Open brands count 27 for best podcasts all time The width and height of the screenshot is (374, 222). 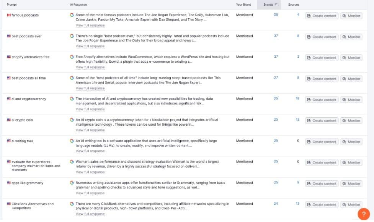coord(276,78)
